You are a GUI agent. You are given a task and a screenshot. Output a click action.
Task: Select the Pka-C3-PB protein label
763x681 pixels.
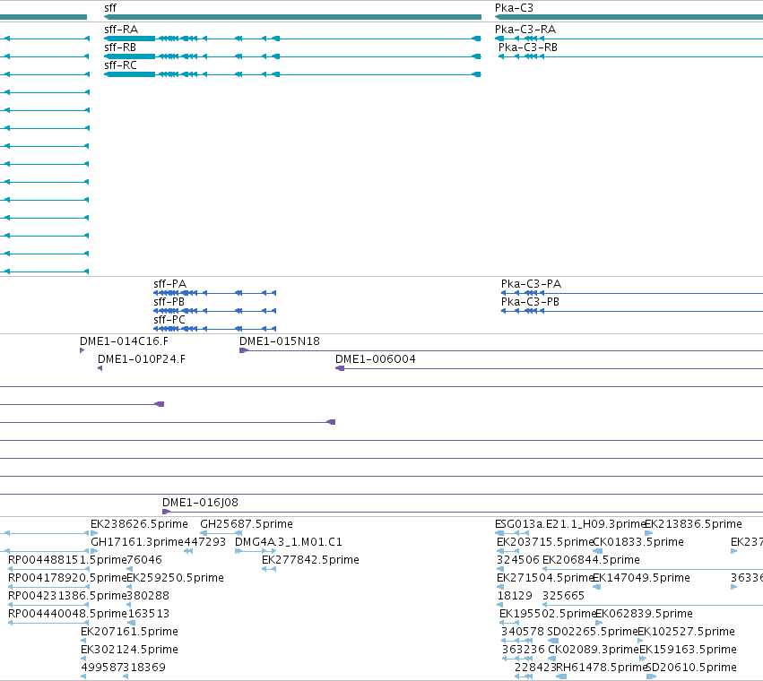point(530,302)
